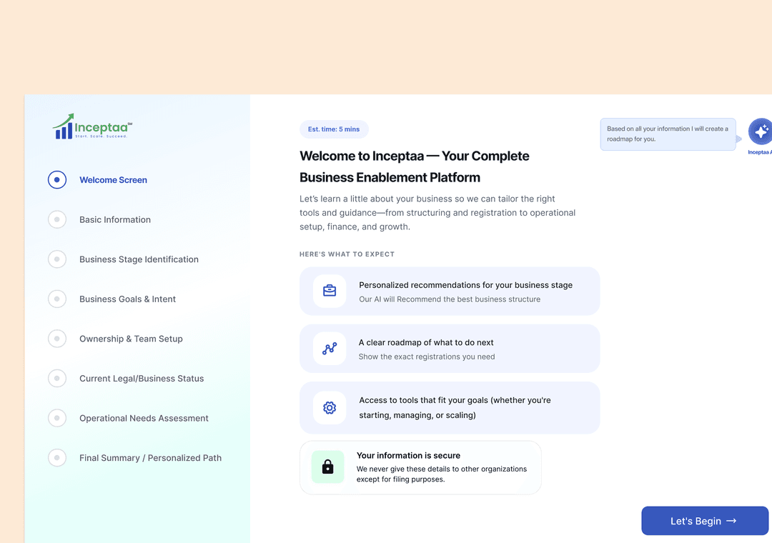Image resolution: width=772 pixels, height=543 pixels.
Task: Click 'Show the exact registrations you need' text
Action: 427,357
